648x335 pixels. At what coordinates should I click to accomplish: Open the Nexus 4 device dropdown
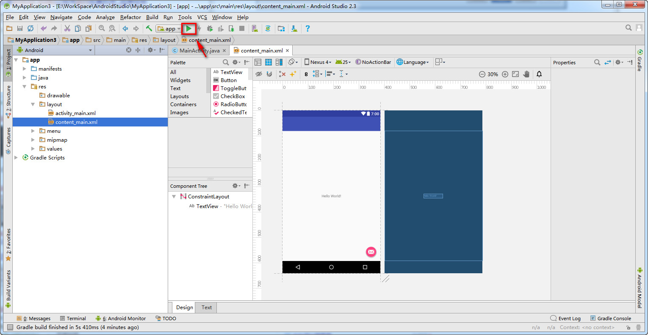tap(318, 62)
